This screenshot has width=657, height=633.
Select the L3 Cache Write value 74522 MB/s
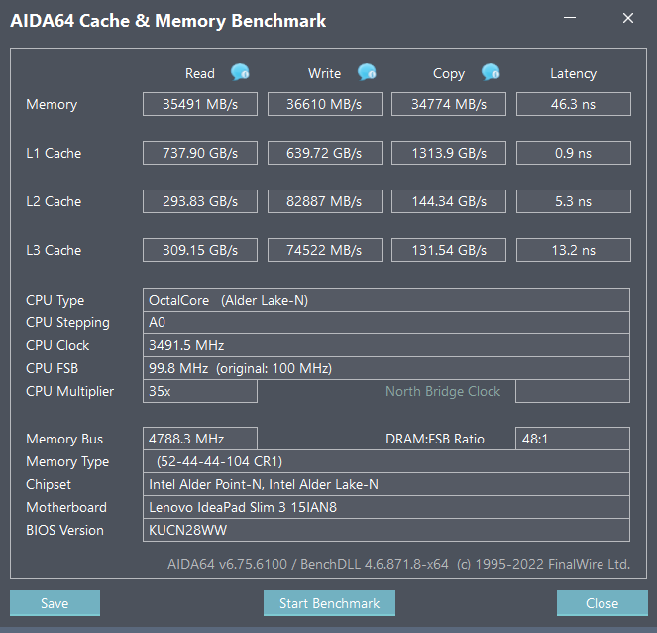click(x=325, y=250)
